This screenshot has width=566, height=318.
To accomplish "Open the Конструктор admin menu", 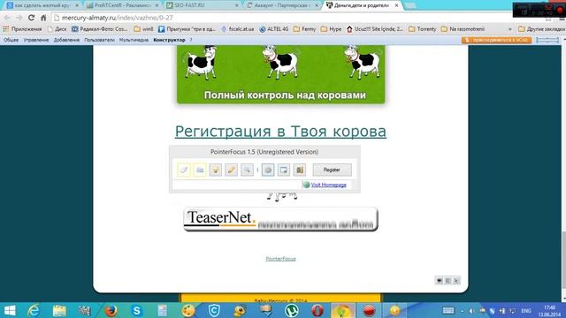I will coord(169,40).
